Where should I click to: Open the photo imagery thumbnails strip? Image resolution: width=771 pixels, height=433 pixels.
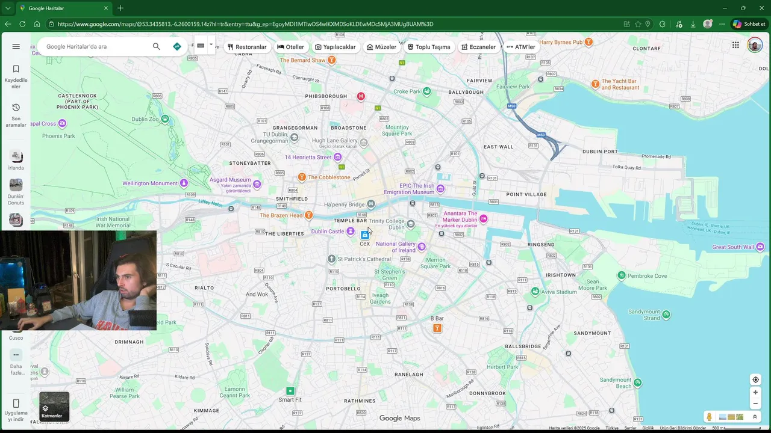point(731,417)
